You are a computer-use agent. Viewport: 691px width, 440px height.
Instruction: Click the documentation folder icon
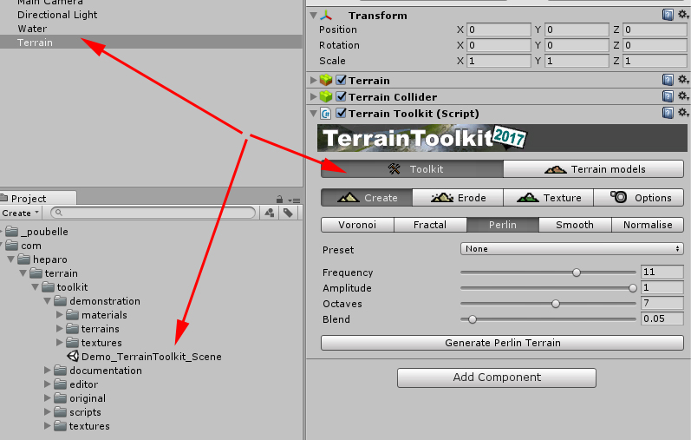pos(61,371)
